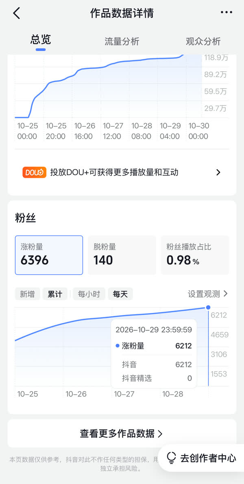Tap the 粉丝 section heading

pyautogui.click(x=25, y=218)
